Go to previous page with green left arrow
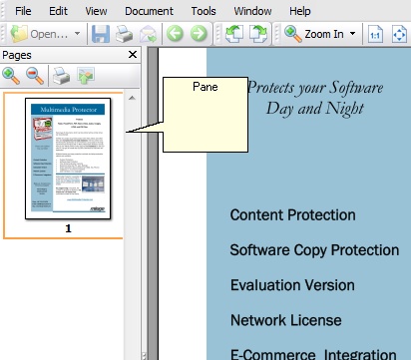Viewport: 411px width, 360px height. pos(175,34)
